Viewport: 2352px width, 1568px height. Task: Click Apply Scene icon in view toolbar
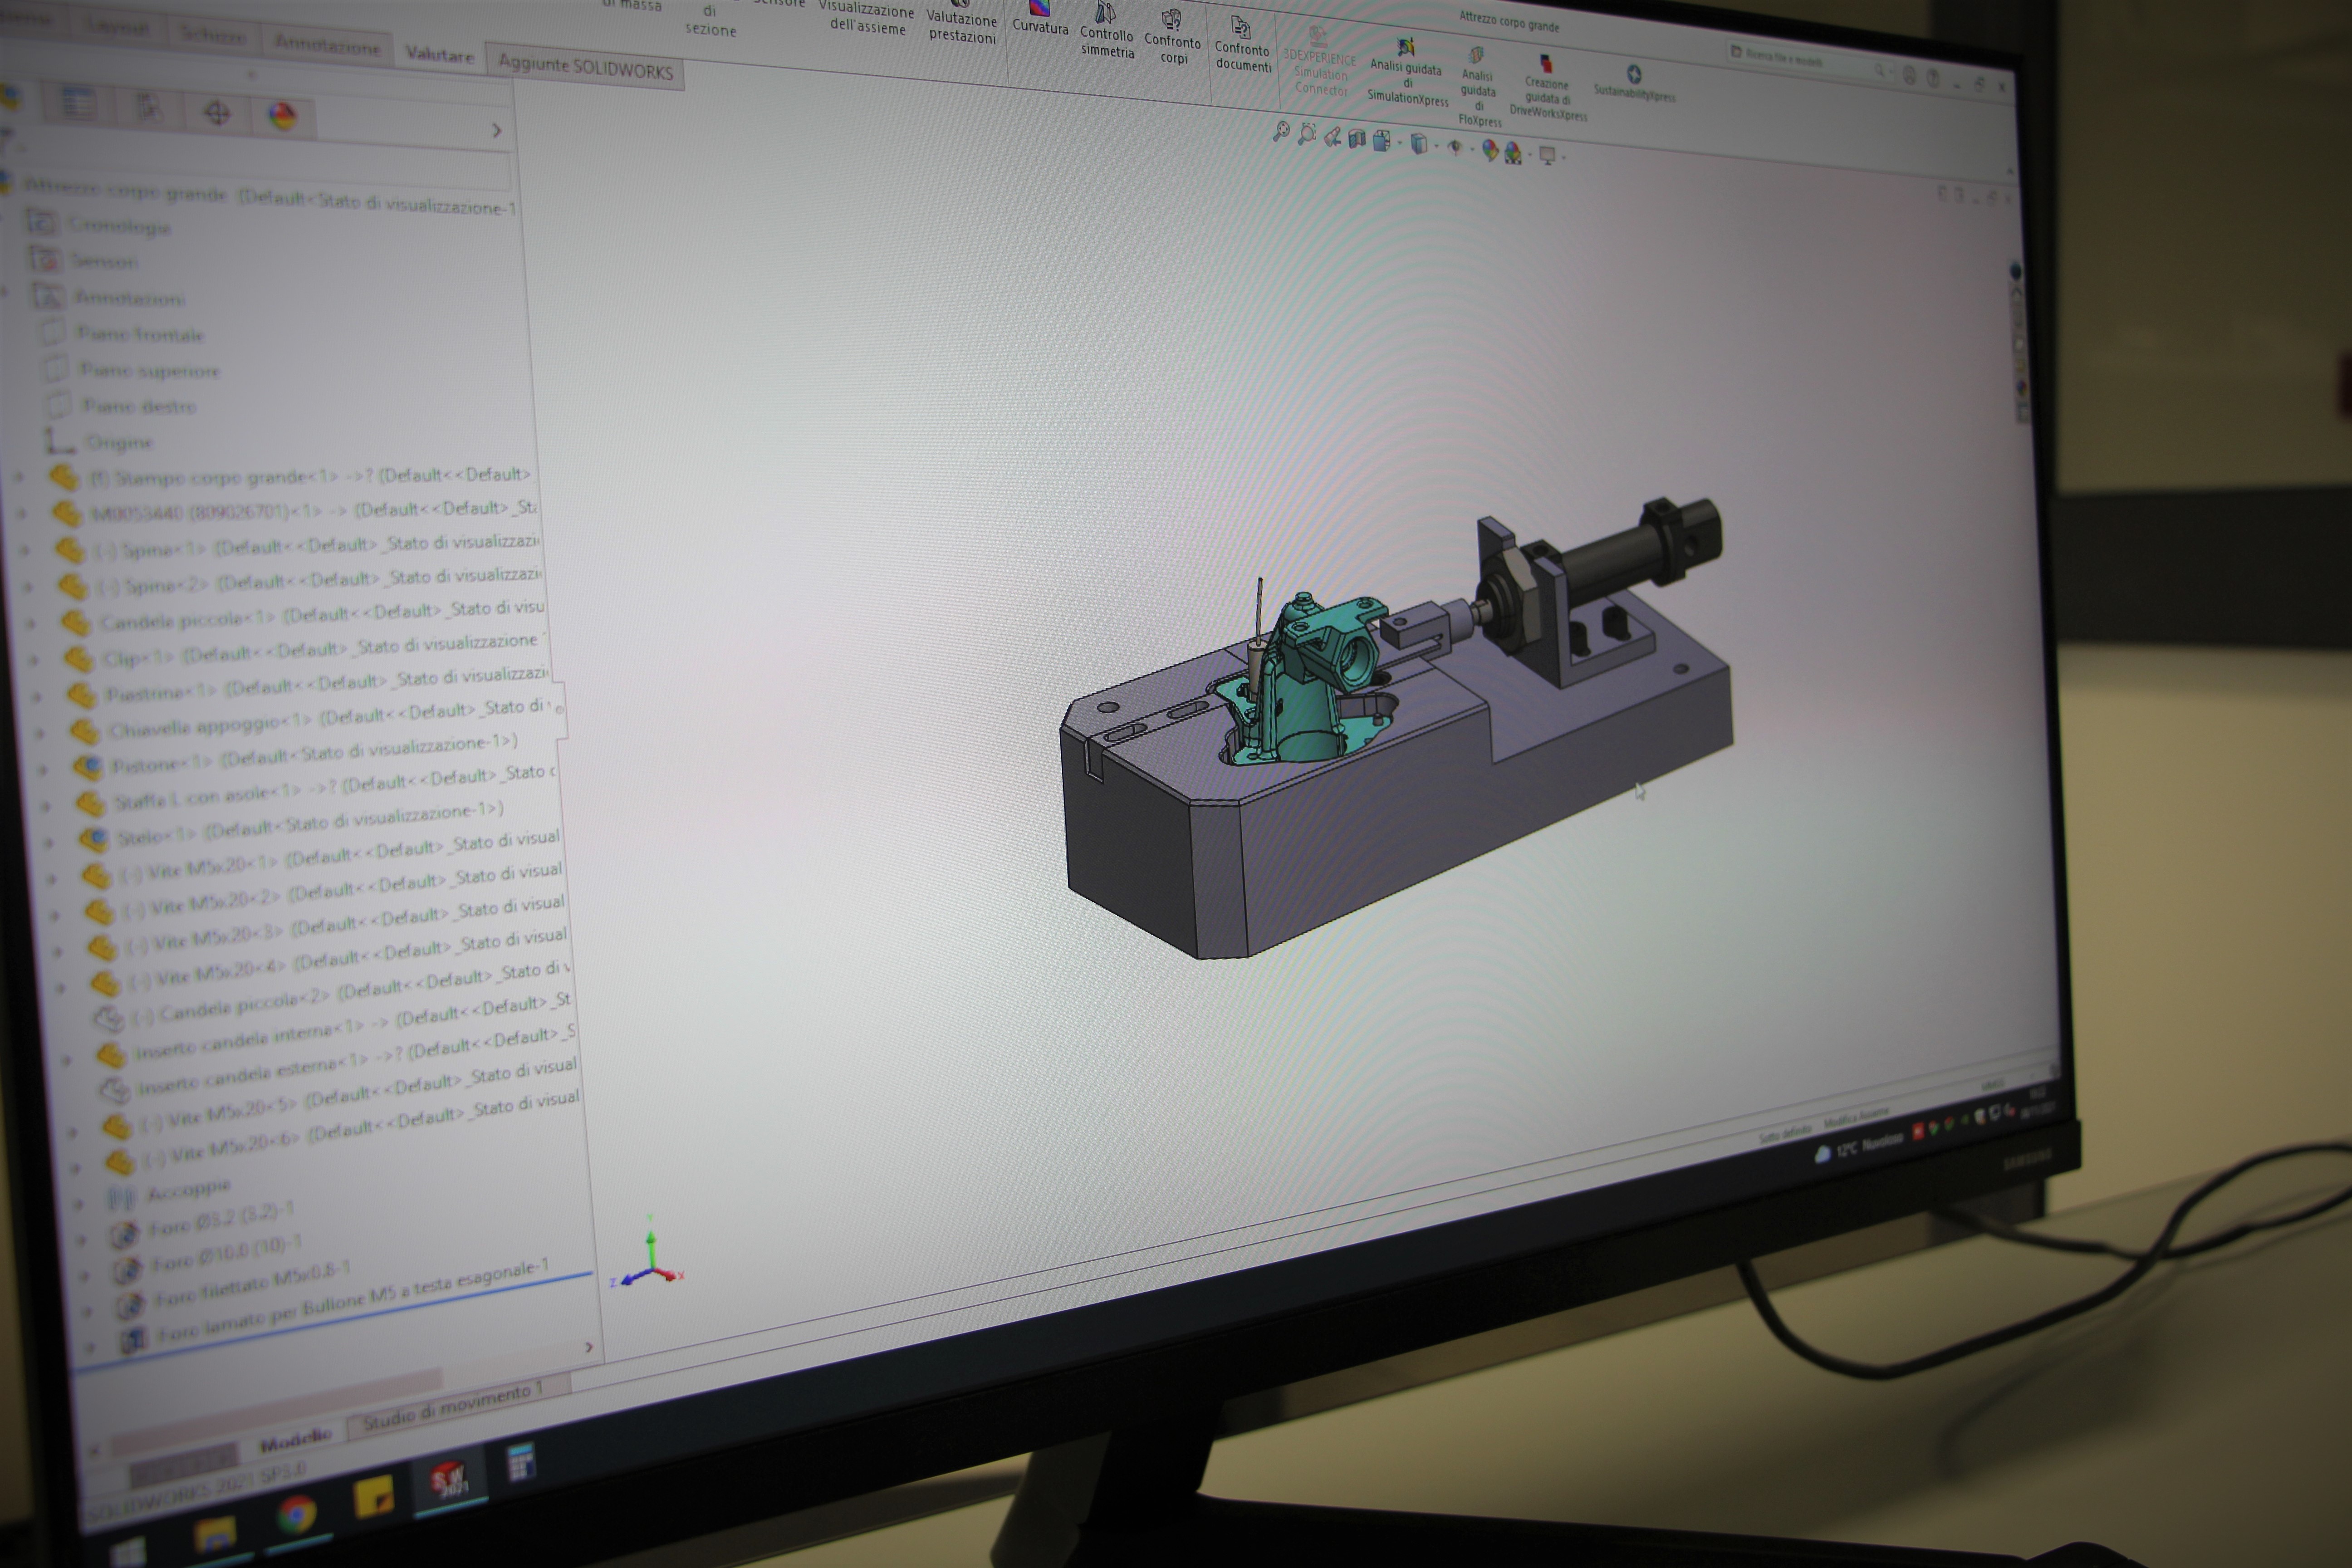(x=1513, y=153)
